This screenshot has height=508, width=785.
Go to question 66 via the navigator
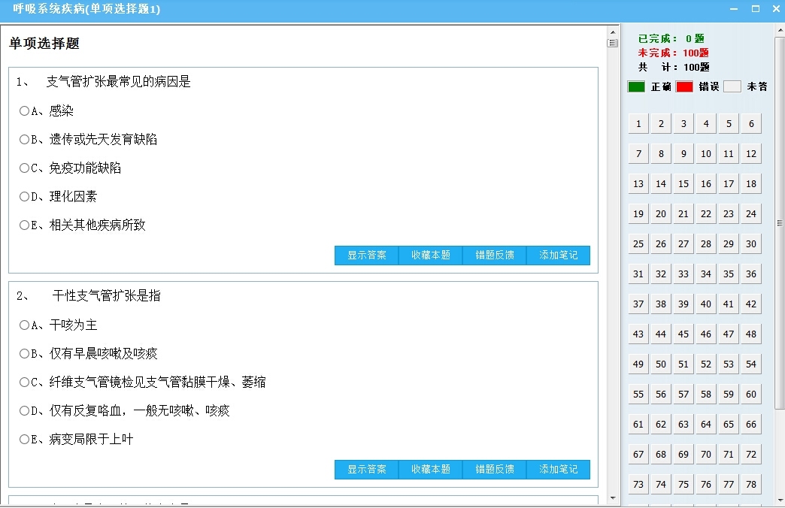click(750, 424)
